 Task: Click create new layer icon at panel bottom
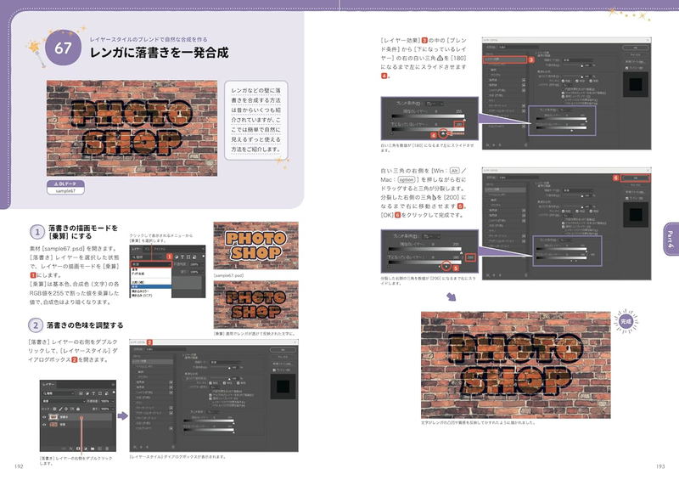99,449
